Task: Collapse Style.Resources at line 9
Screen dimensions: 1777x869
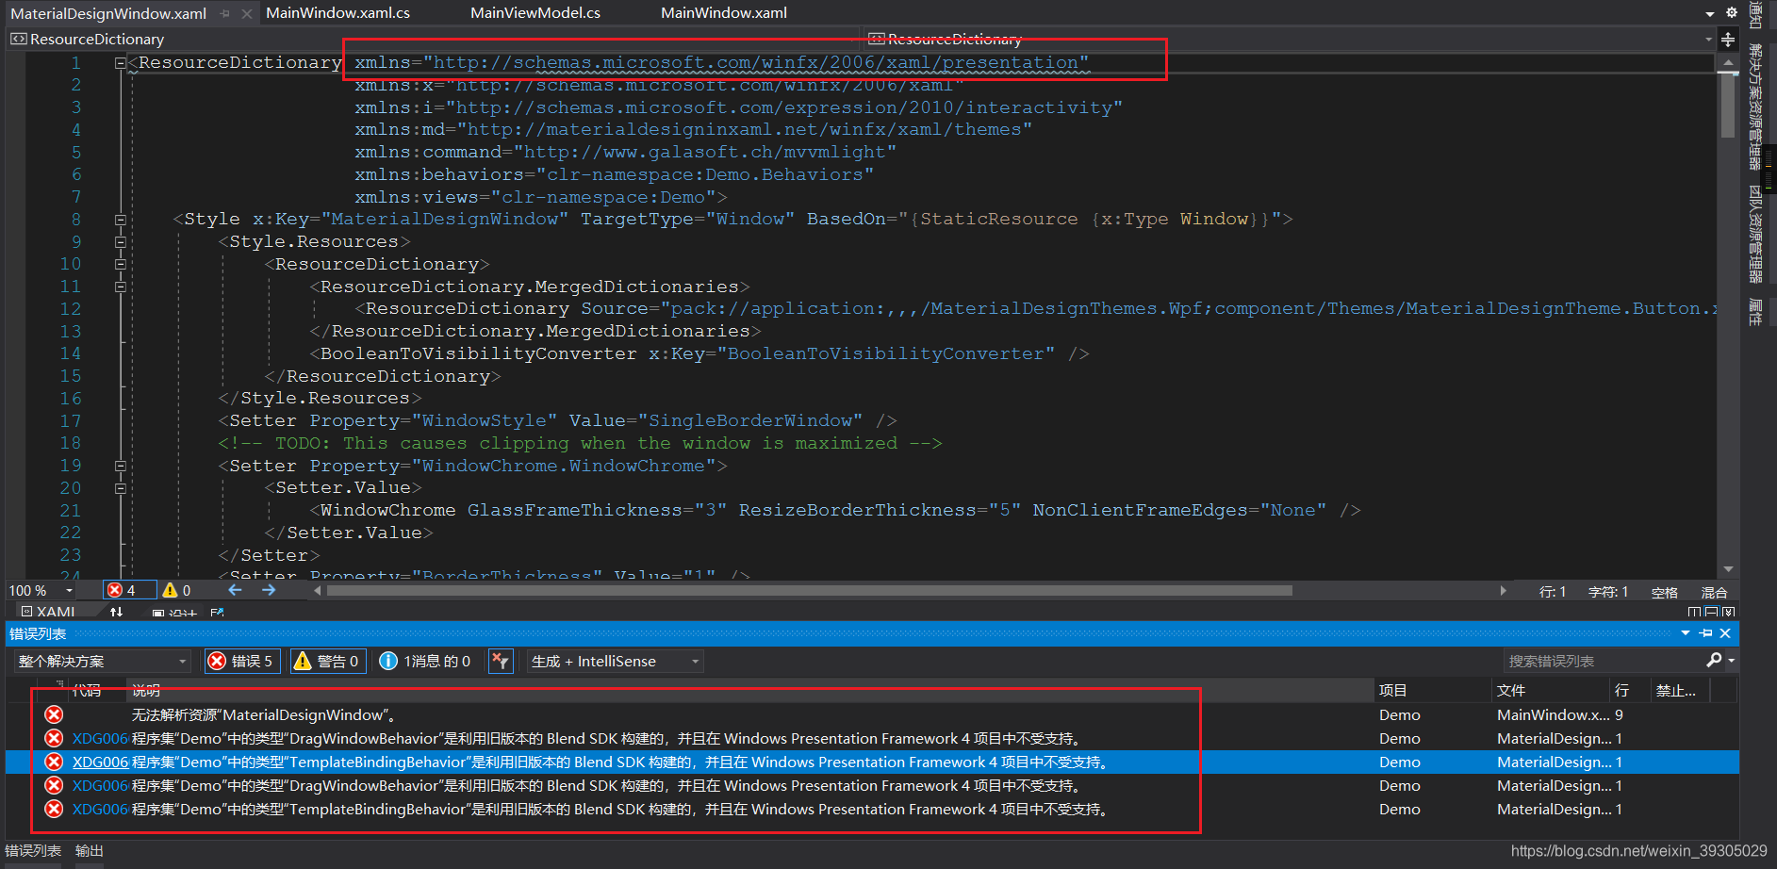Action: pos(121,242)
